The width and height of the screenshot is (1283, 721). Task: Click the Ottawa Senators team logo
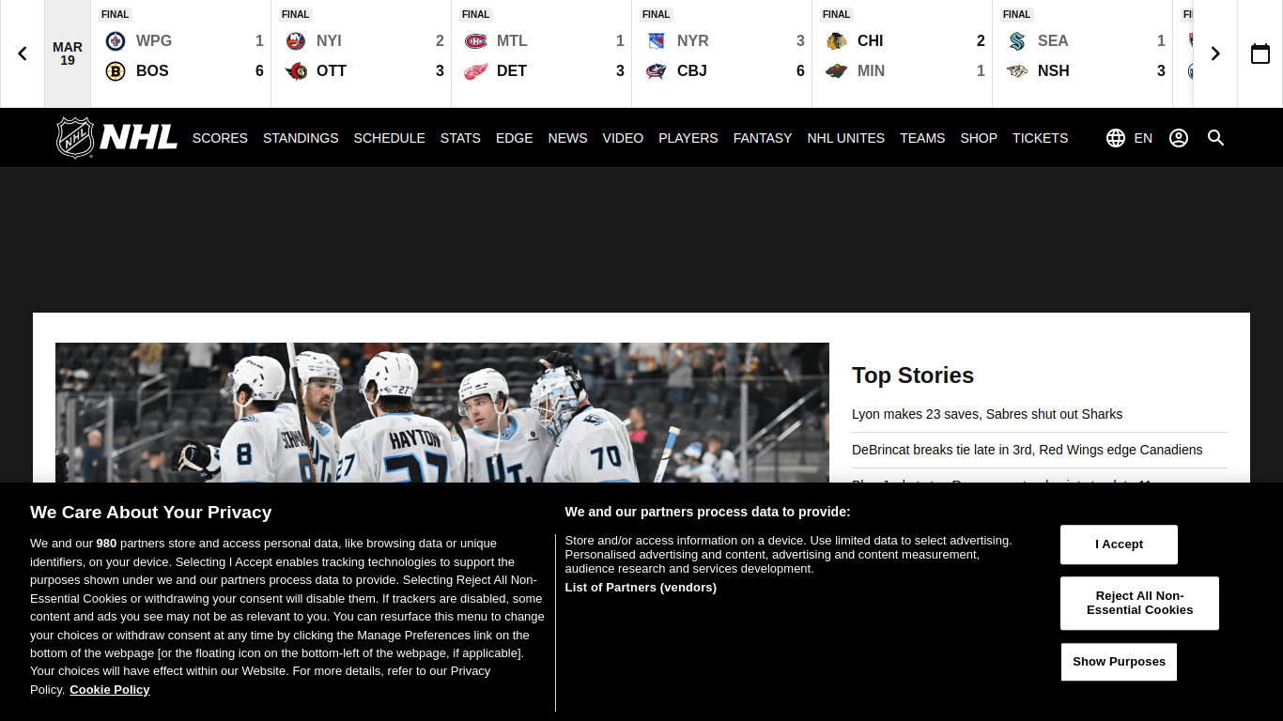[296, 70]
